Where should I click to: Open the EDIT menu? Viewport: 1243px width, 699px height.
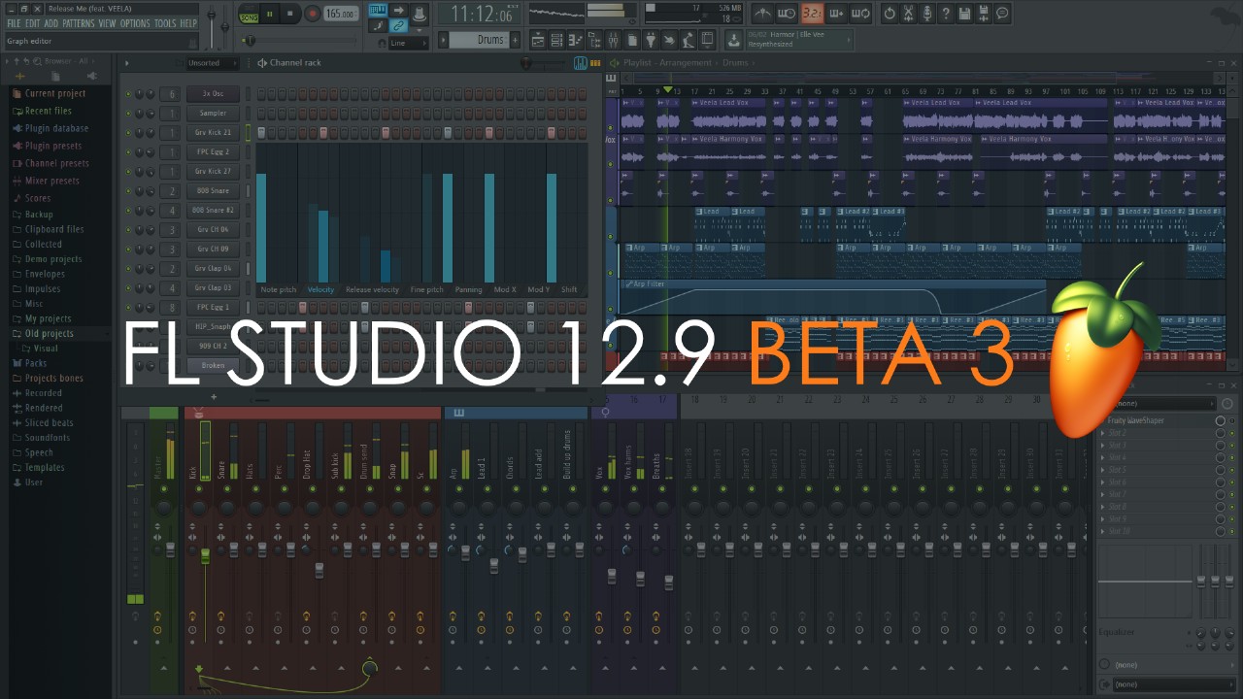(33, 22)
